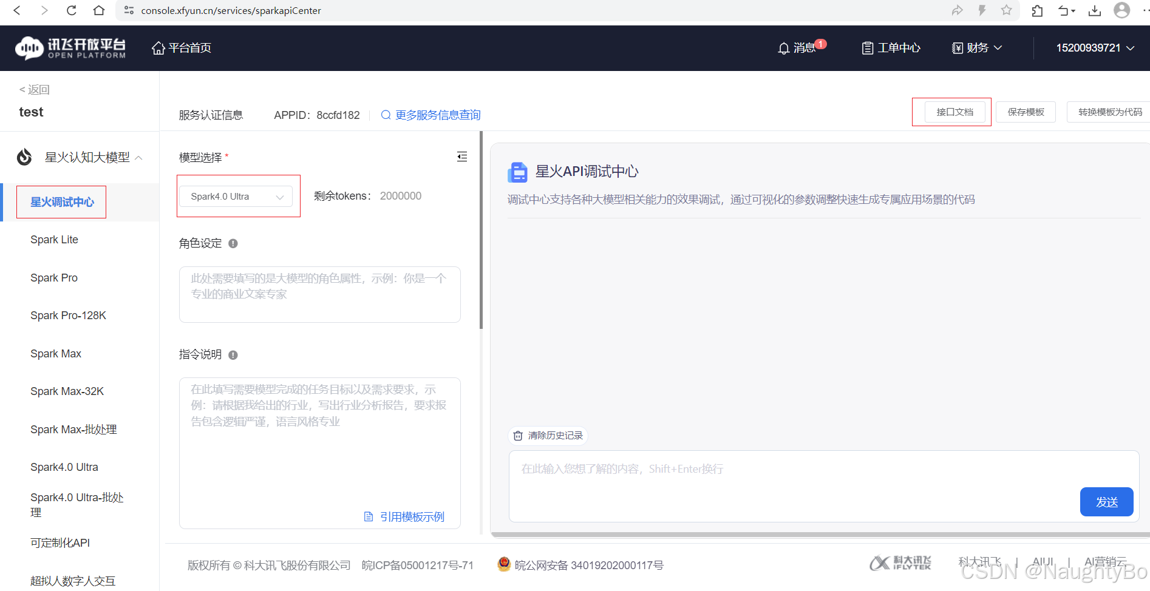Click into the 角色设定 text area
1150x591 pixels.
point(319,294)
